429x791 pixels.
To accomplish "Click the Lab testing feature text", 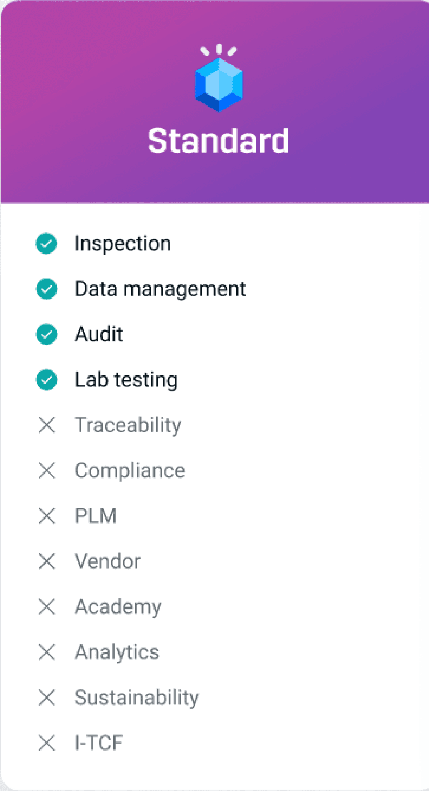I will click(126, 380).
